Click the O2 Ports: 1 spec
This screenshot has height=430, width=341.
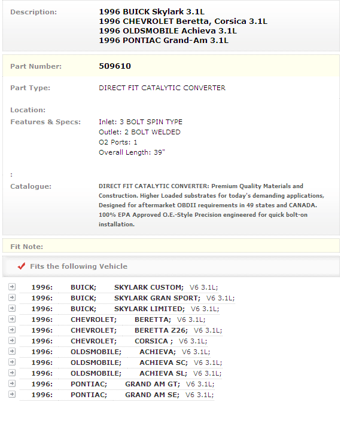tap(118, 142)
